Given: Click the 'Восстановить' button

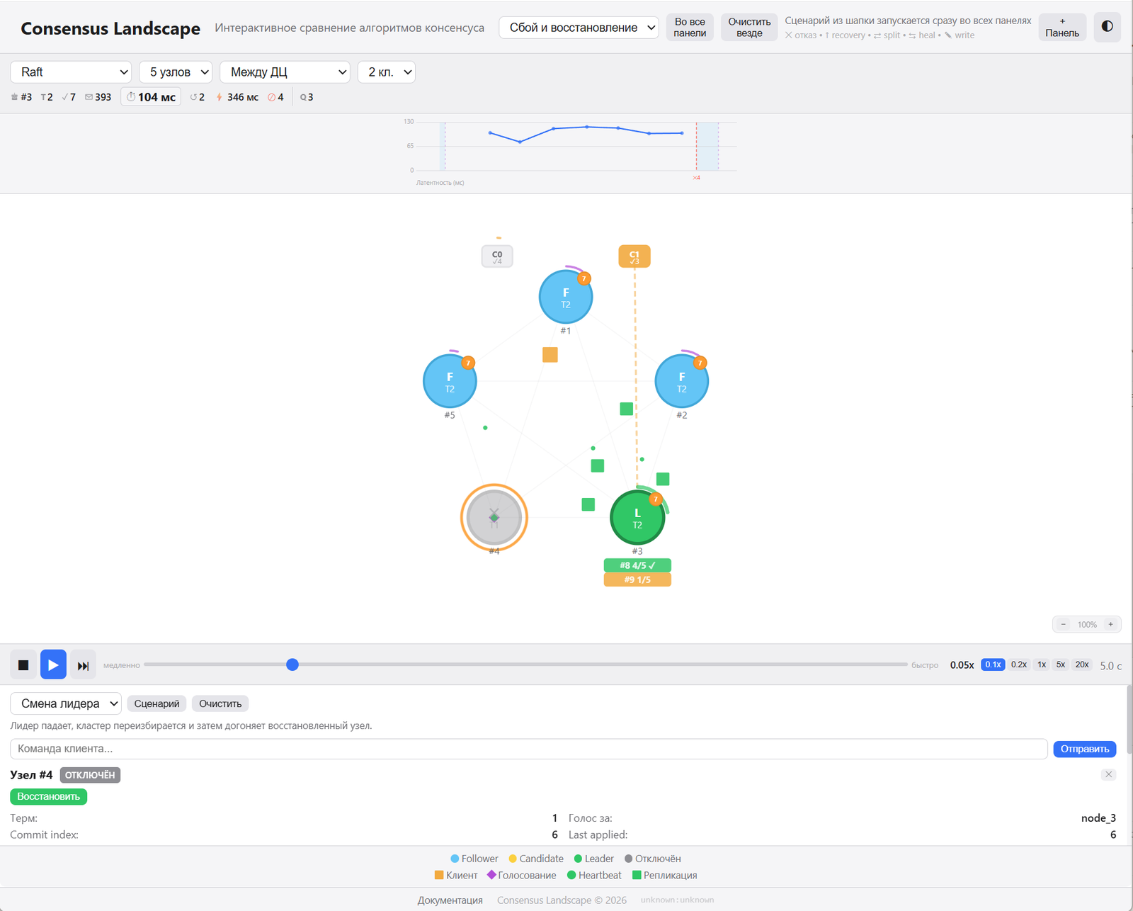Looking at the screenshot, I should pos(49,796).
